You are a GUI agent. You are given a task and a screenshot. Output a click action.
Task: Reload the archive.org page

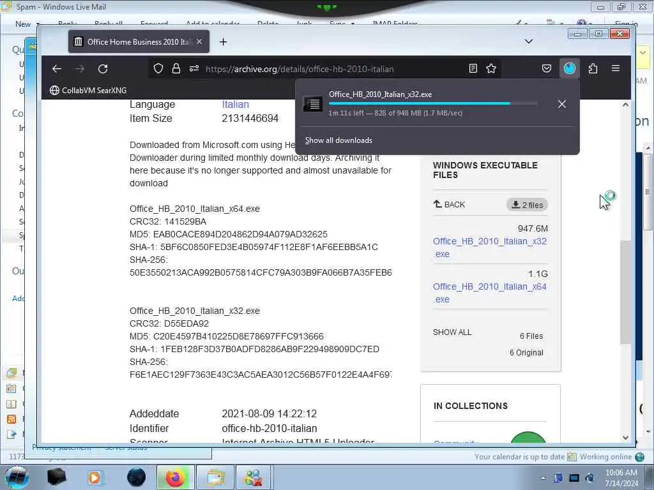coord(103,69)
